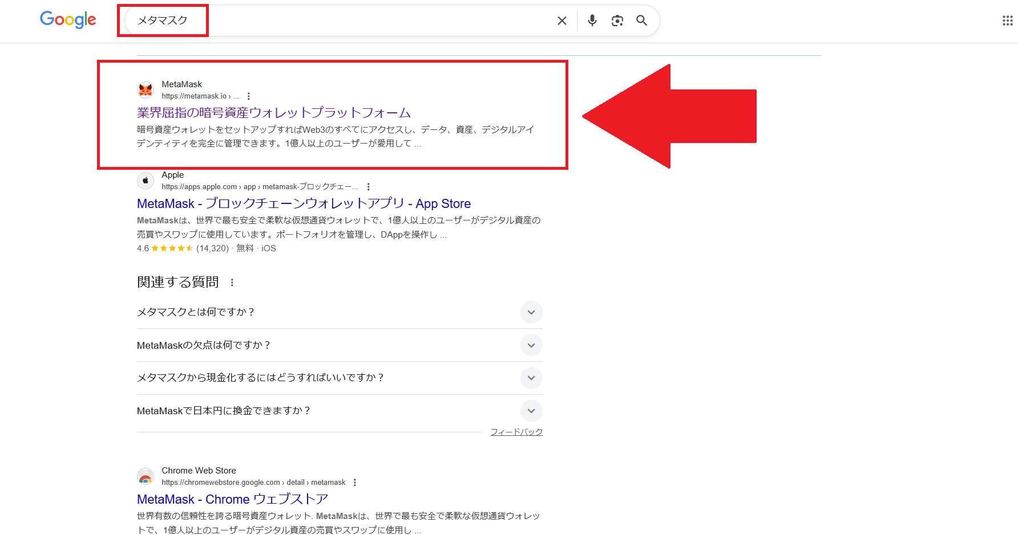This screenshot has width=1018, height=535.
Task: Expand MetaMaskの欠点は何ですか？ answer
Action: point(531,345)
